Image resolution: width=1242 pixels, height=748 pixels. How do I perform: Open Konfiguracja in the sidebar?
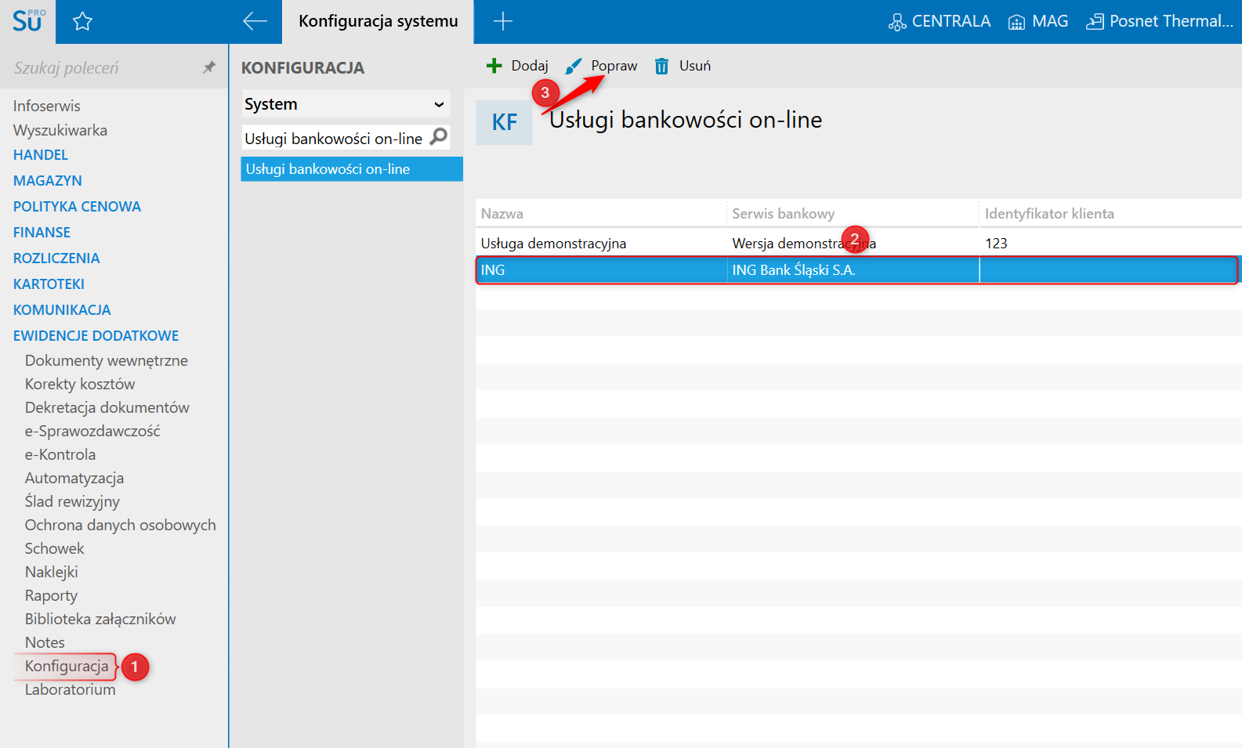click(67, 666)
